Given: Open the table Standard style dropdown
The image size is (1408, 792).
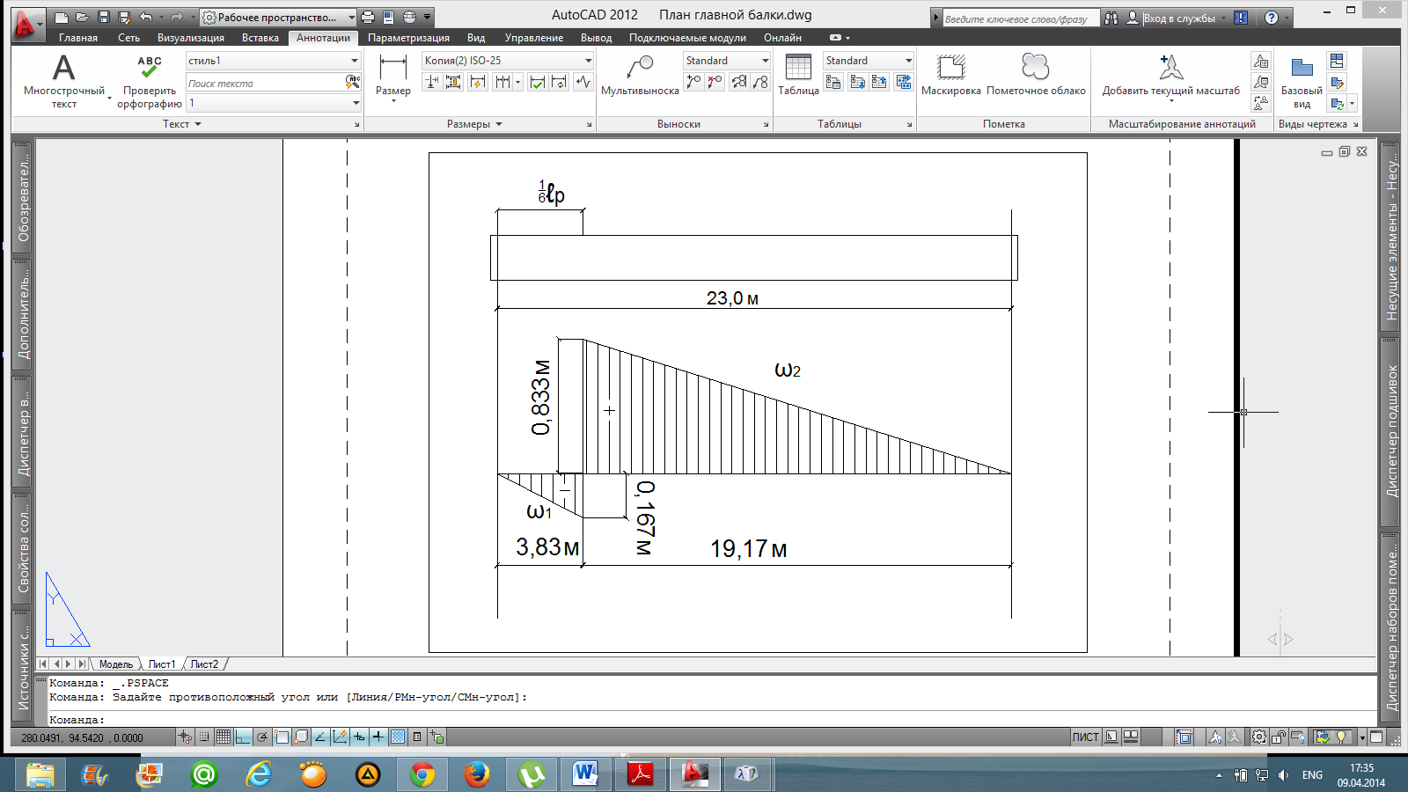Looking at the screenshot, I should click(x=869, y=61).
